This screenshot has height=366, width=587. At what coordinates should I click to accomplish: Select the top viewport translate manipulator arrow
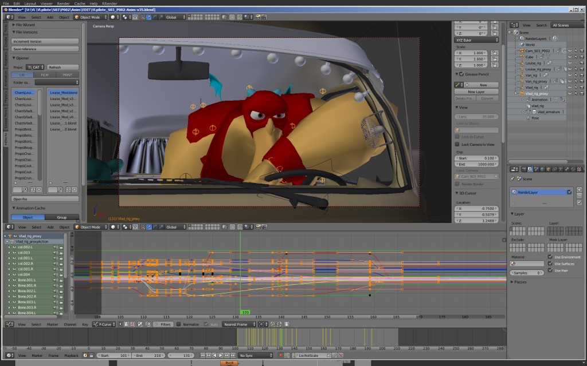pos(149,17)
